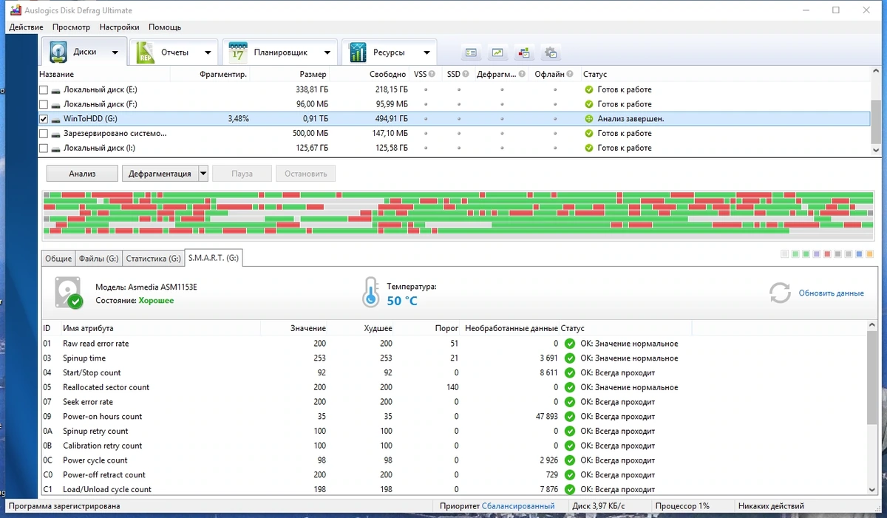Image resolution: width=887 pixels, height=518 pixels.
Task: Click the performance graph toolbar icon
Action: (498, 52)
